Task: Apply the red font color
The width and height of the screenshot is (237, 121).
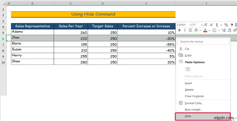Action: [205, 30]
